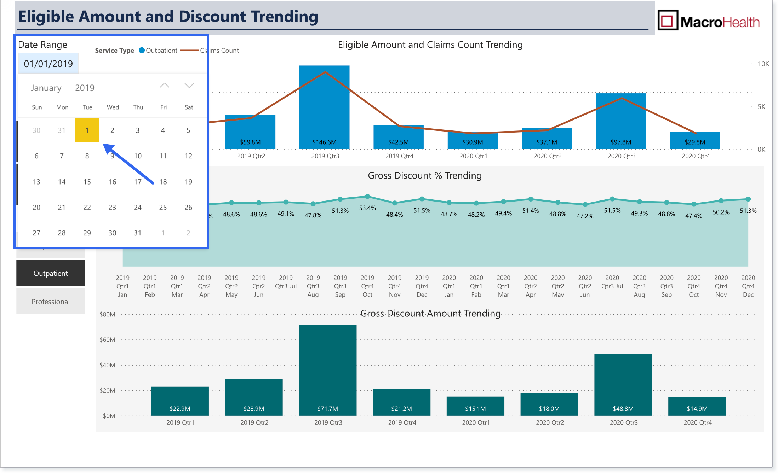Image resolution: width=778 pixels, height=473 pixels.
Task: Select the Outpatient service type slicer
Action: point(51,273)
